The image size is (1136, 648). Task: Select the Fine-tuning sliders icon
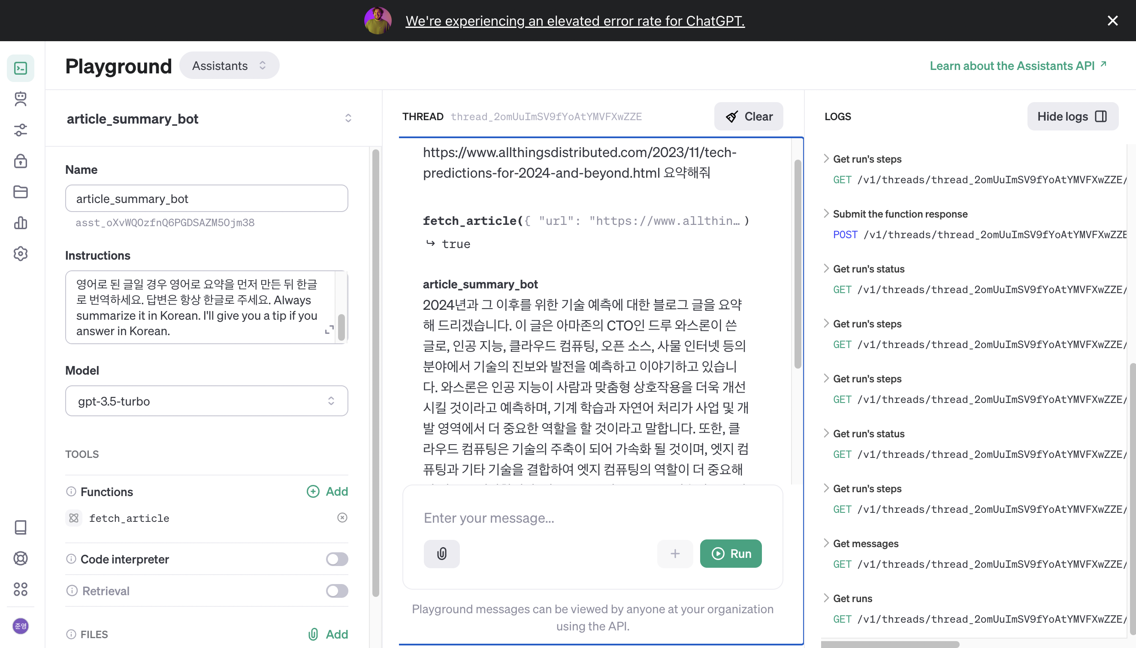point(21,130)
